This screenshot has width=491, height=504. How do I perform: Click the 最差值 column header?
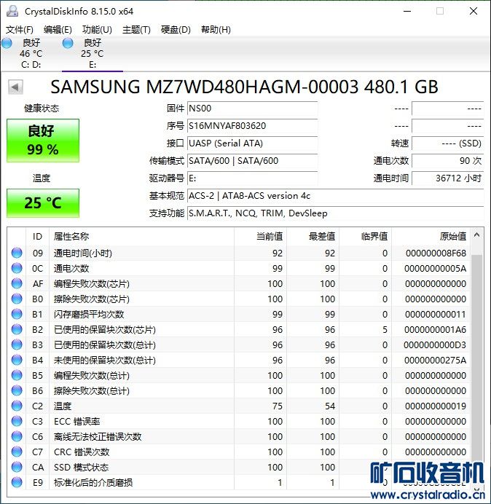pos(313,237)
